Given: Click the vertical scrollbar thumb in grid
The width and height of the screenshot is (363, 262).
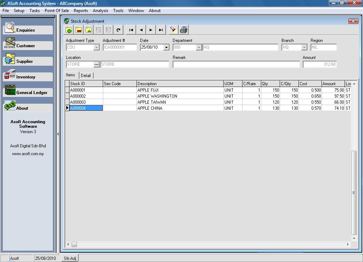Looking at the screenshot, I should click(x=354, y=193).
